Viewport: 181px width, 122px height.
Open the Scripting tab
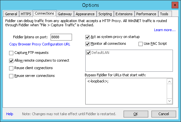point(105,14)
